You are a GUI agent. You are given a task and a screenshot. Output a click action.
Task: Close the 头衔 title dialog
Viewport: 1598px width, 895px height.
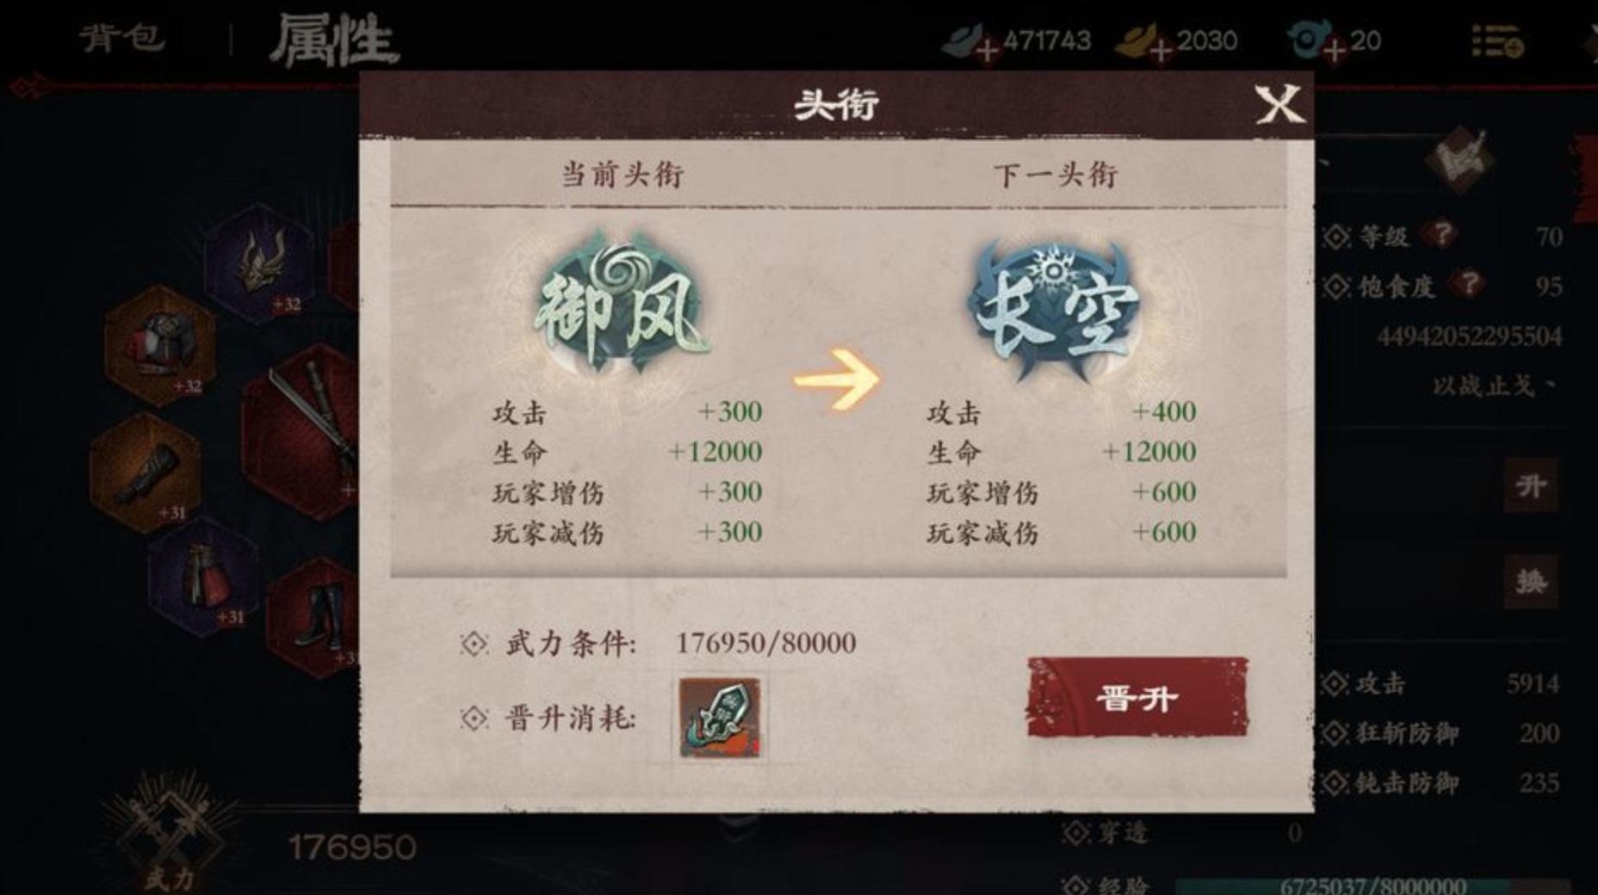pyautogui.click(x=1279, y=105)
